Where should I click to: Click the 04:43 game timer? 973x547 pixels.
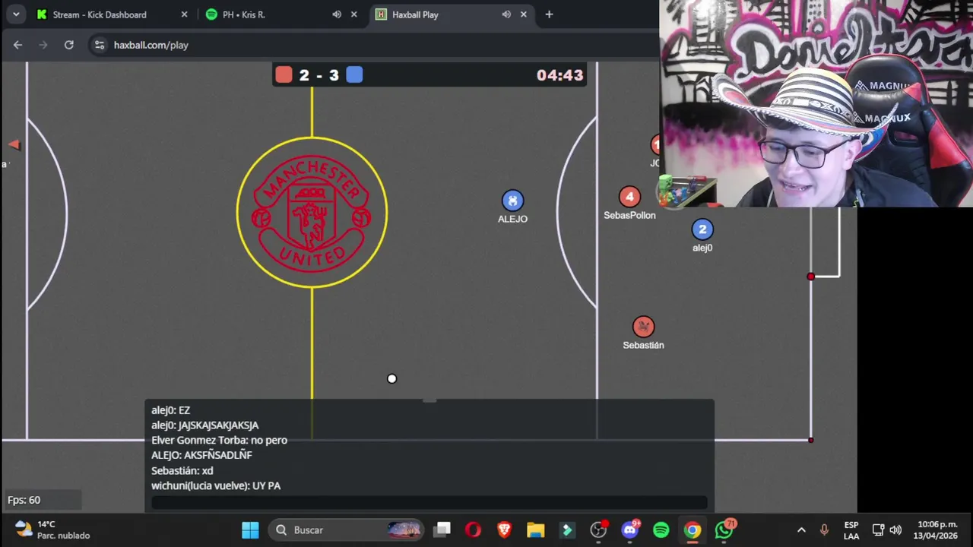(560, 75)
